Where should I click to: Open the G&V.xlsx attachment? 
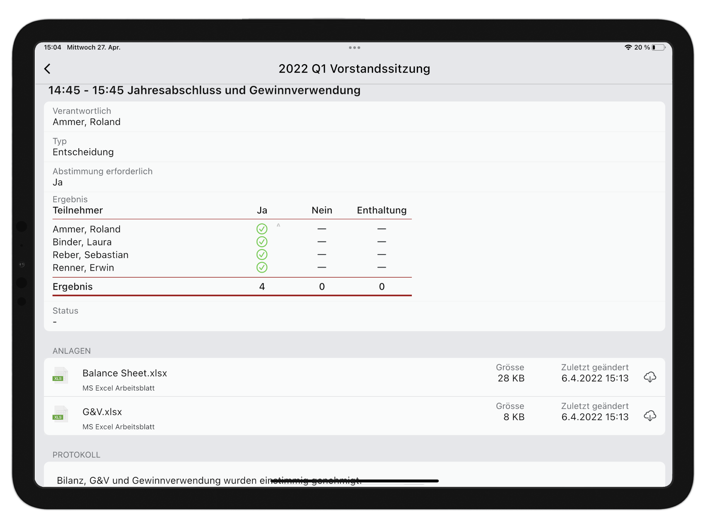(102, 412)
